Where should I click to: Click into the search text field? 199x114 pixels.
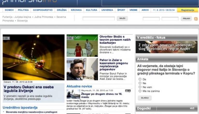click(x=98, y=19)
